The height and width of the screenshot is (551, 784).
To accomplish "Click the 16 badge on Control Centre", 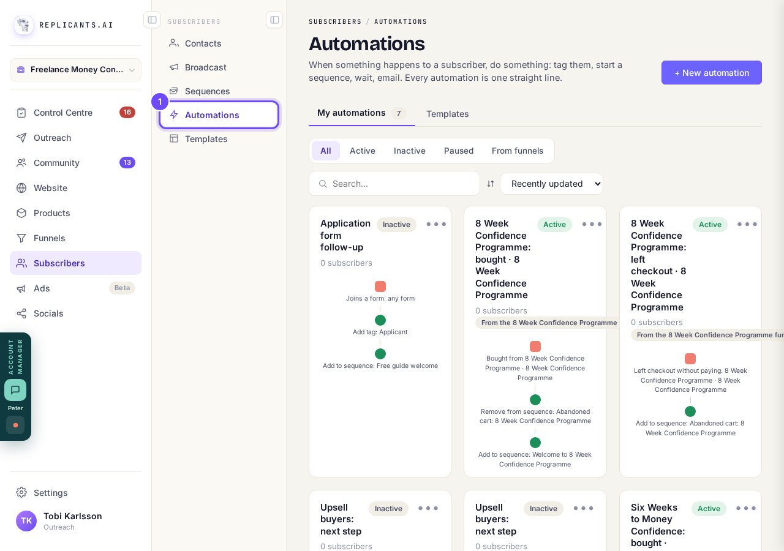I will [127, 112].
